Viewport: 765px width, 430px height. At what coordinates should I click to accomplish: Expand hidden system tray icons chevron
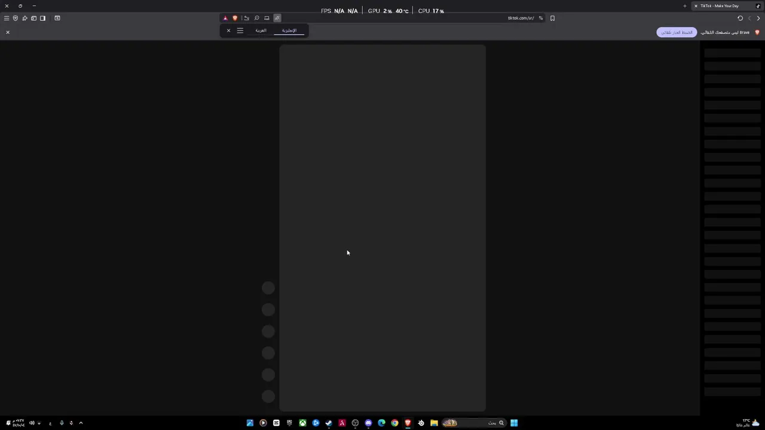pos(81,423)
